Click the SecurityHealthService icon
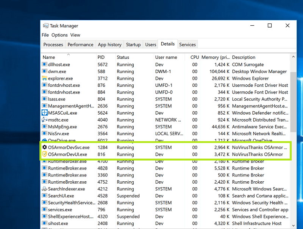This screenshot has height=229, width=303. coord(45,203)
